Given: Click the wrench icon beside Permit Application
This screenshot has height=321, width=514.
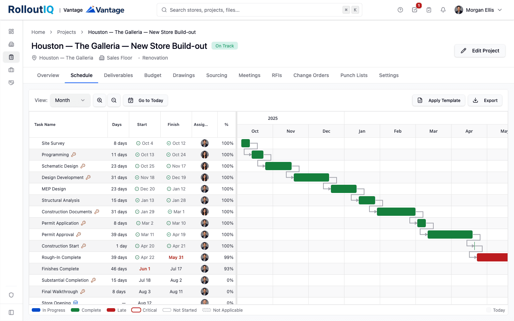Looking at the screenshot, I should pos(83,223).
